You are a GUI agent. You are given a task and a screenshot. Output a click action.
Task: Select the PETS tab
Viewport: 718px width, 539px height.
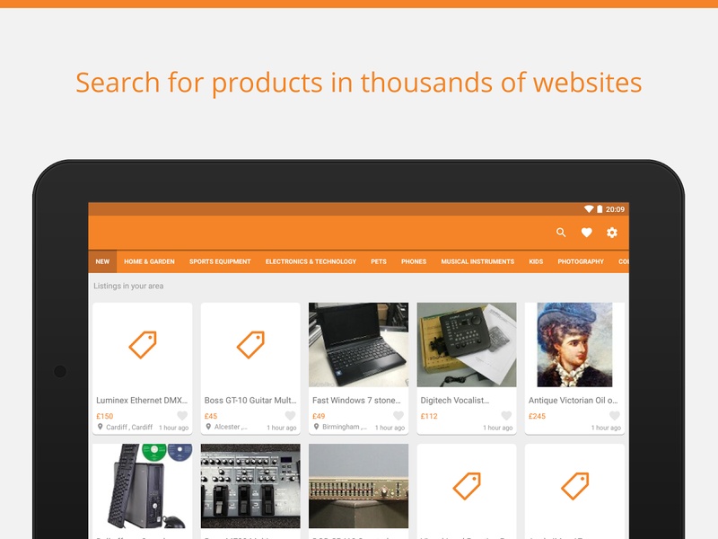tap(379, 261)
